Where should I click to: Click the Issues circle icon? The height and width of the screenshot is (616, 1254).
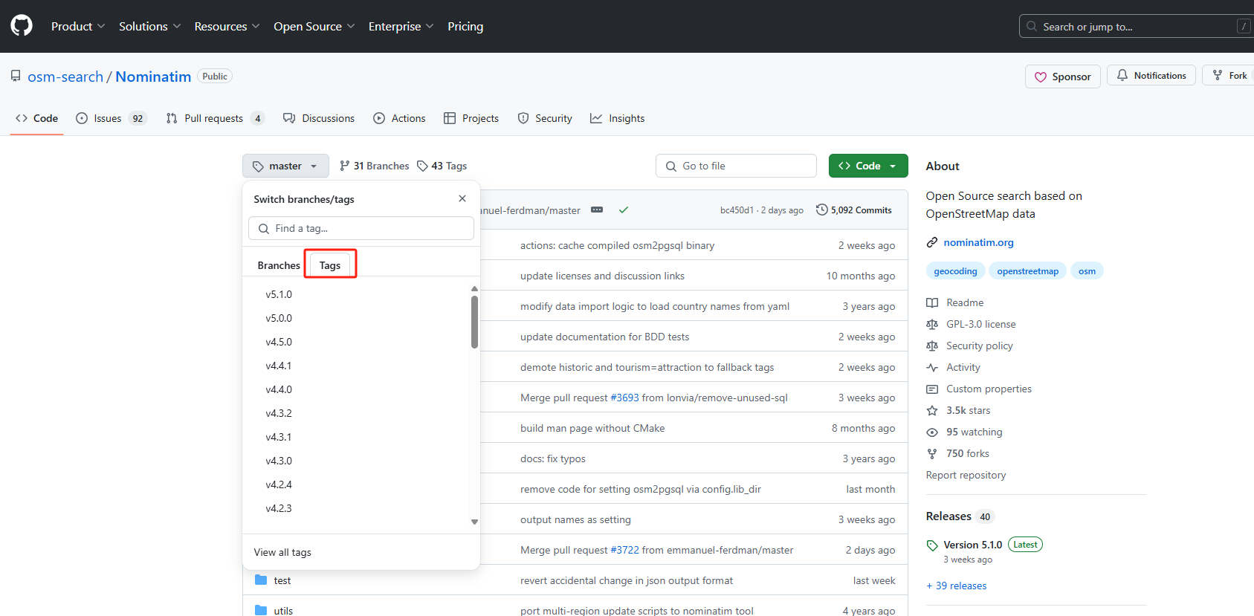[x=82, y=118]
